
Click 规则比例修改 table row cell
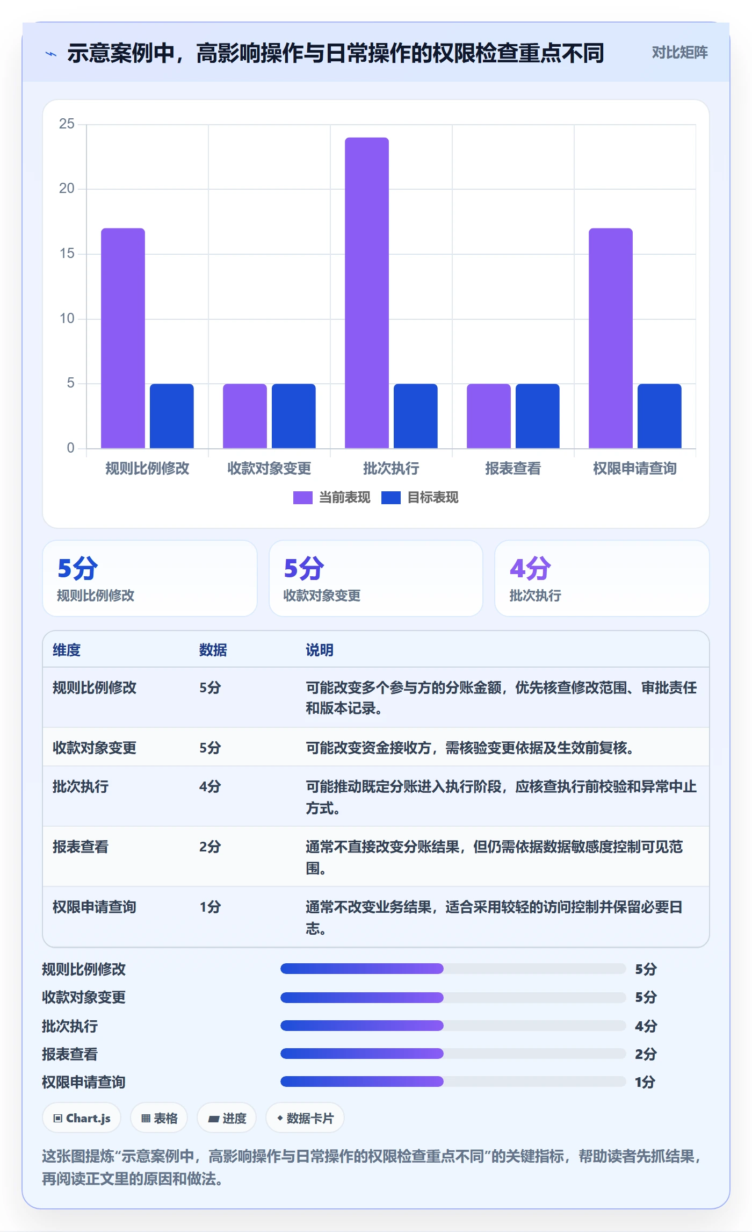(95, 687)
